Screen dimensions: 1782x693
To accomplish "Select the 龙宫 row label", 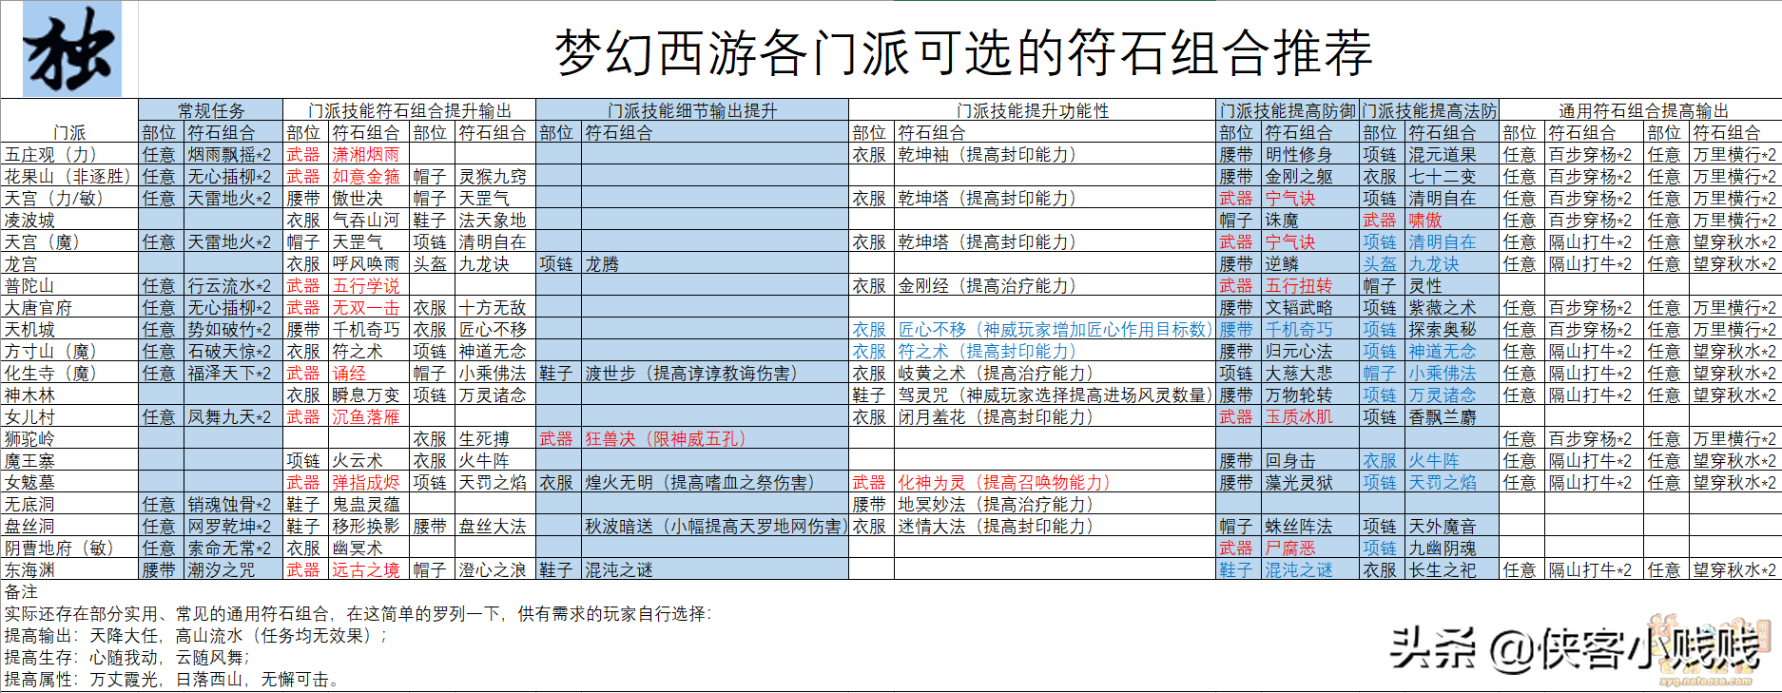I will coord(69,263).
